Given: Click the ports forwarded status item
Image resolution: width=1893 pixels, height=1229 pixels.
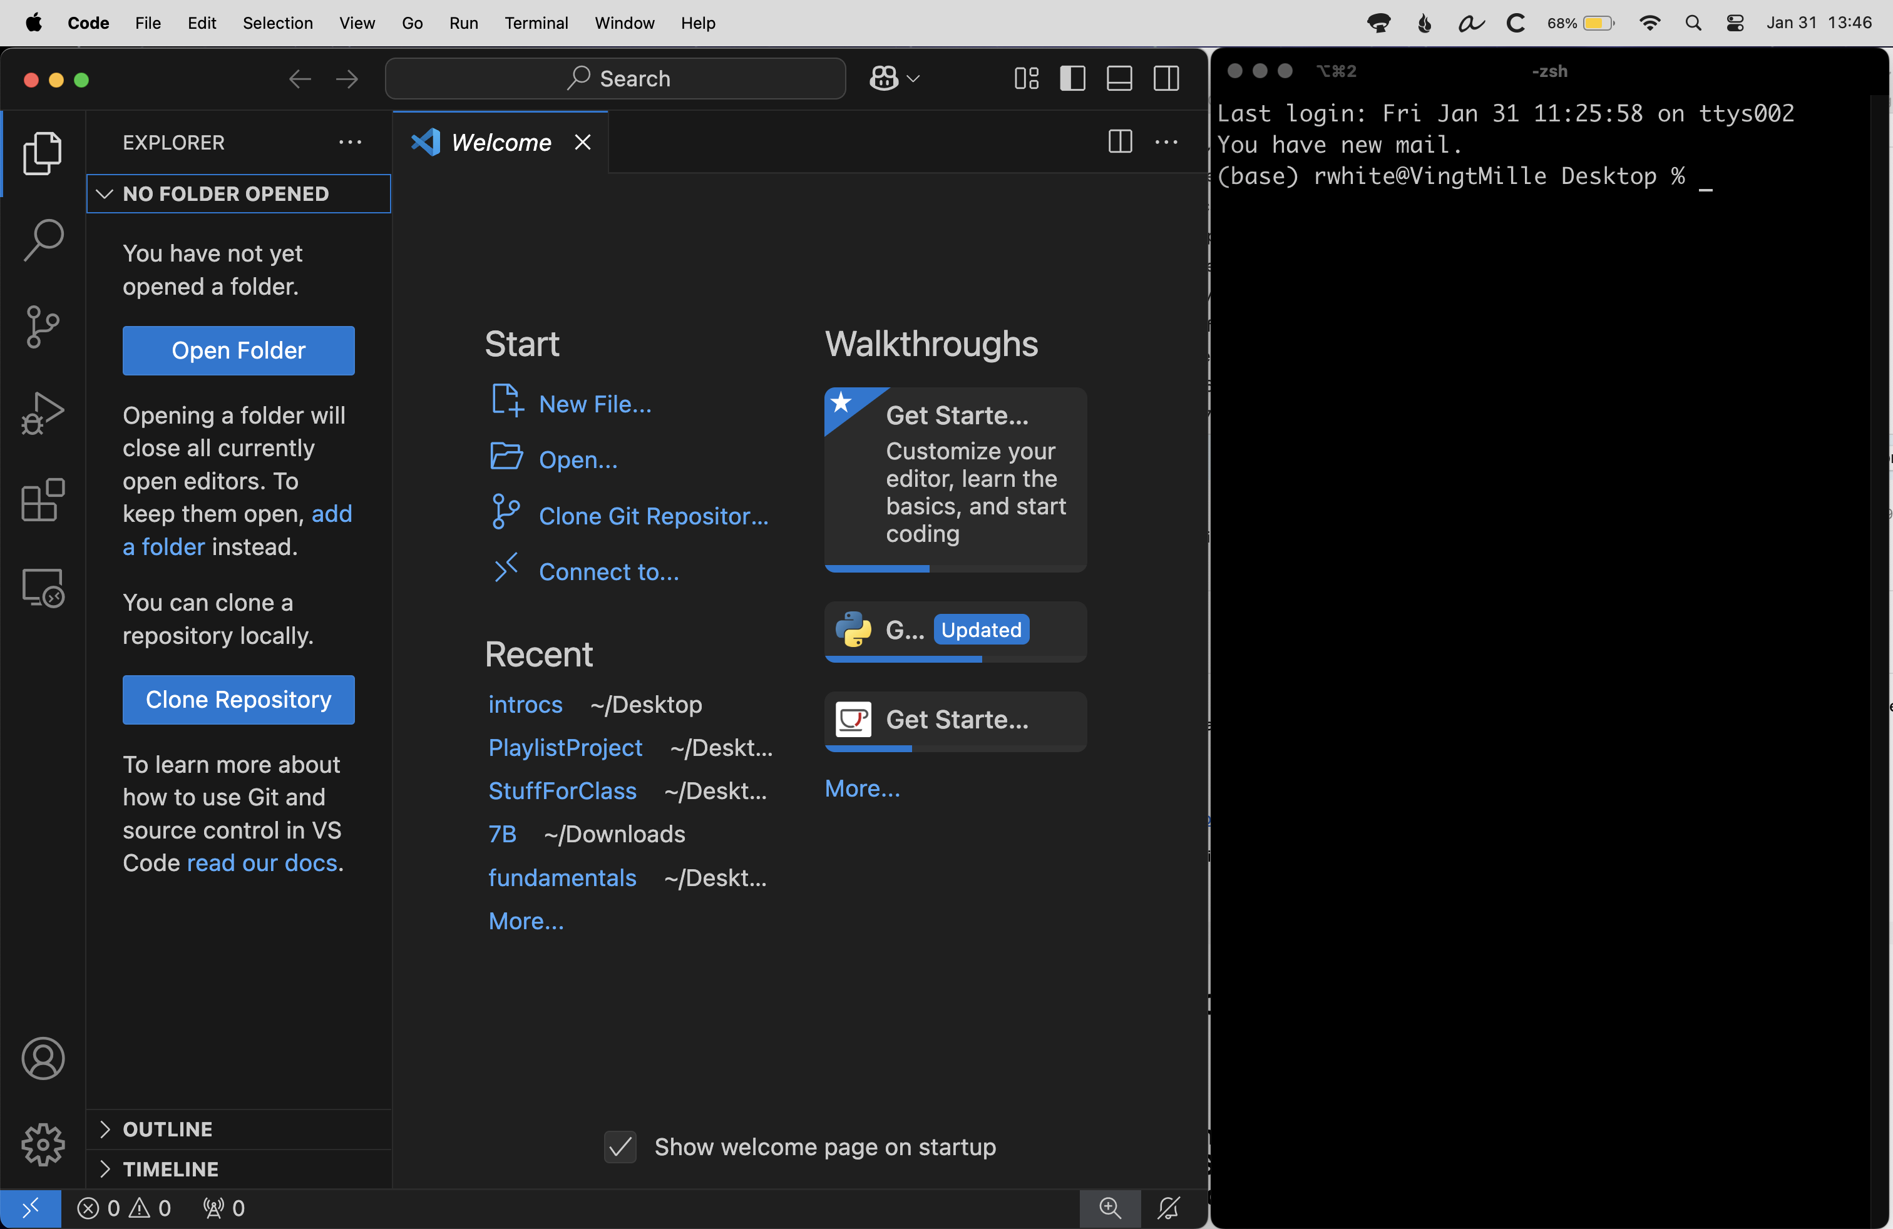Looking at the screenshot, I should click(224, 1208).
